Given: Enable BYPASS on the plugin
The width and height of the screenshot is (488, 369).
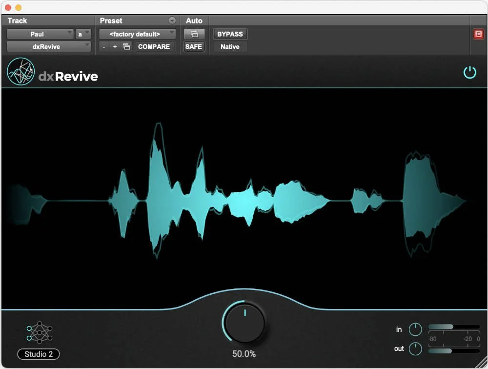Looking at the screenshot, I should pyautogui.click(x=230, y=34).
